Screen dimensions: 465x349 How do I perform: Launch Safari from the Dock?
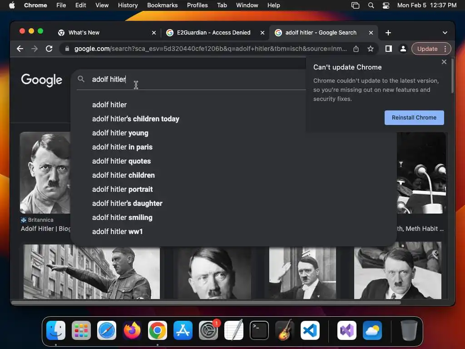click(106, 330)
